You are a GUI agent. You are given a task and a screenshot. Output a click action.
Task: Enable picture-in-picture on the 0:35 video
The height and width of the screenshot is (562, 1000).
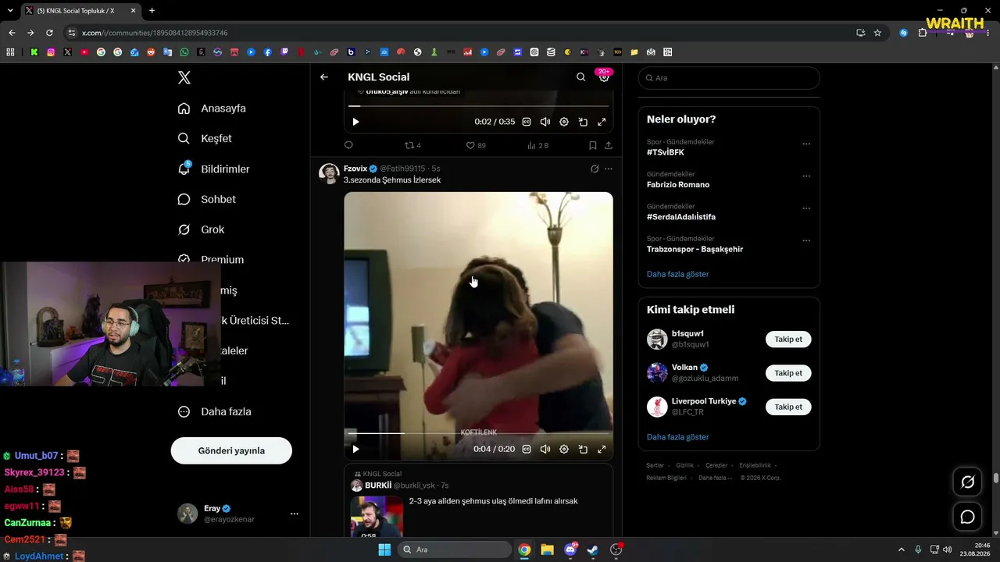coord(583,122)
